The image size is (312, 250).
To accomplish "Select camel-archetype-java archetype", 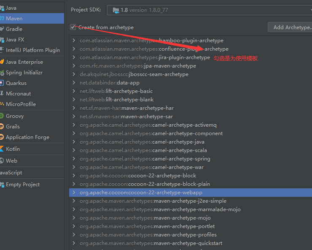I will tap(191, 142).
